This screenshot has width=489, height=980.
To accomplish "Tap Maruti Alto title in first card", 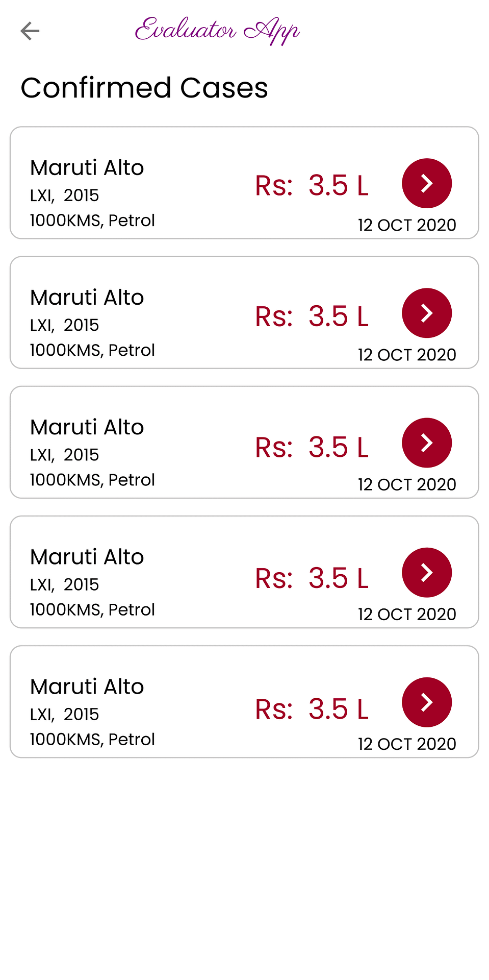I will coord(87,168).
